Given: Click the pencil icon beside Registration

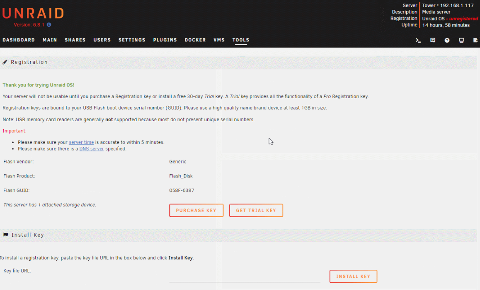Looking at the screenshot, I should (x=5, y=62).
